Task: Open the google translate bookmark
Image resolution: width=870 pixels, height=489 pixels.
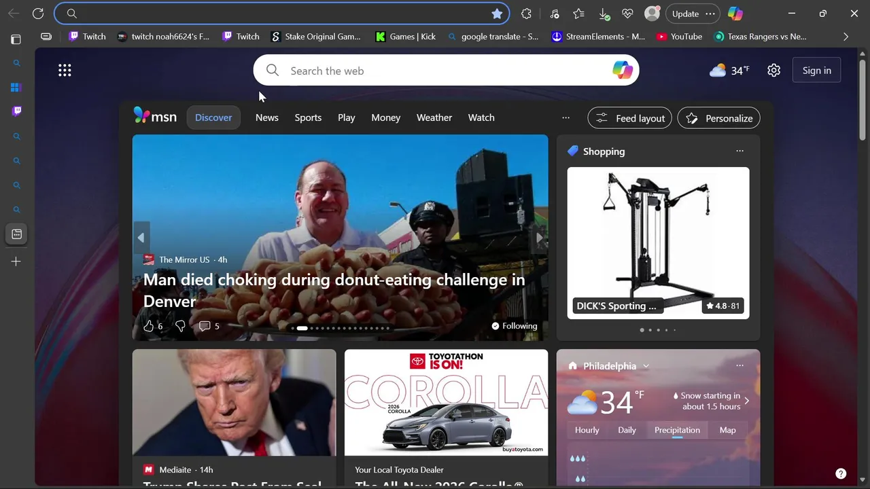Action: point(493,37)
